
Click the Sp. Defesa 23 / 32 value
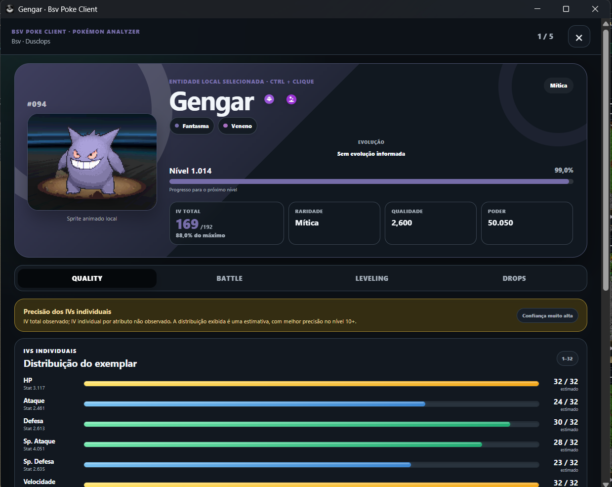[x=566, y=463]
